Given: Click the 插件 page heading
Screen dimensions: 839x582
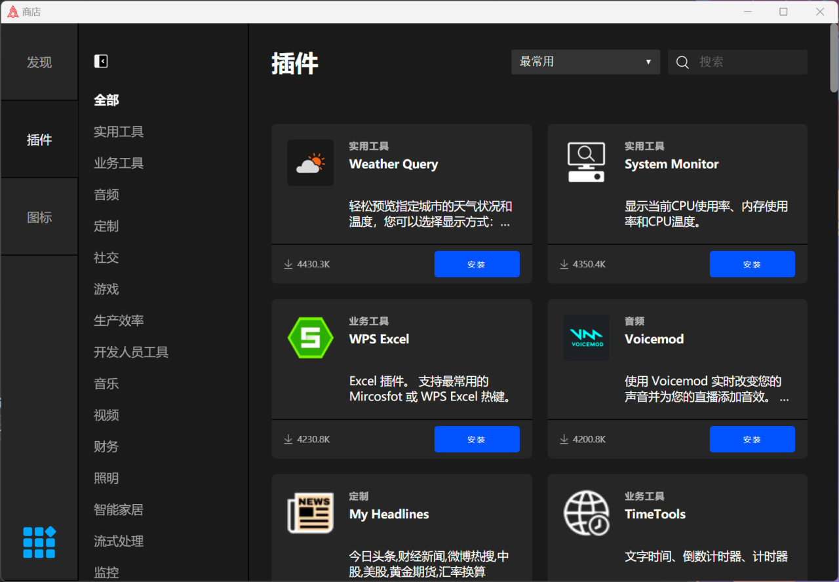Looking at the screenshot, I should coord(295,64).
